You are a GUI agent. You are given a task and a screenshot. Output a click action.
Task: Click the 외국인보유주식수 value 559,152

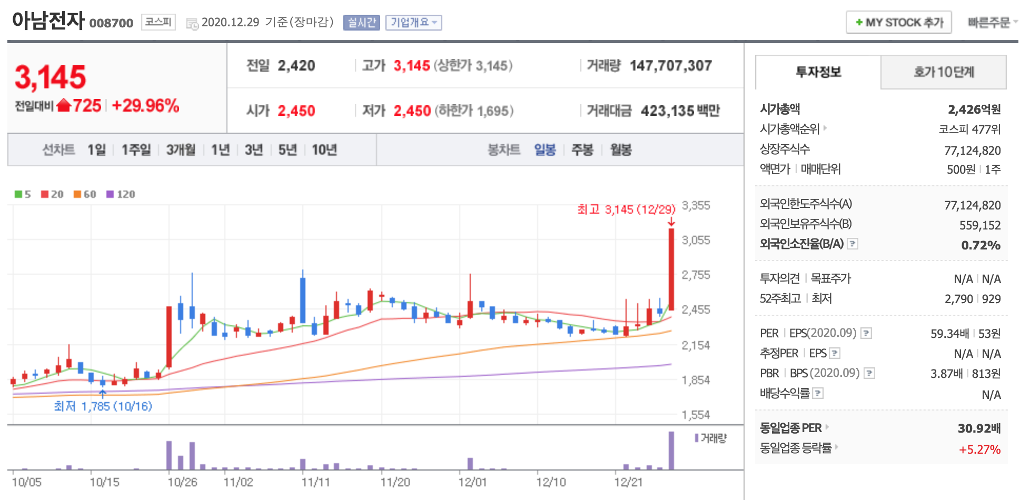(x=980, y=225)
